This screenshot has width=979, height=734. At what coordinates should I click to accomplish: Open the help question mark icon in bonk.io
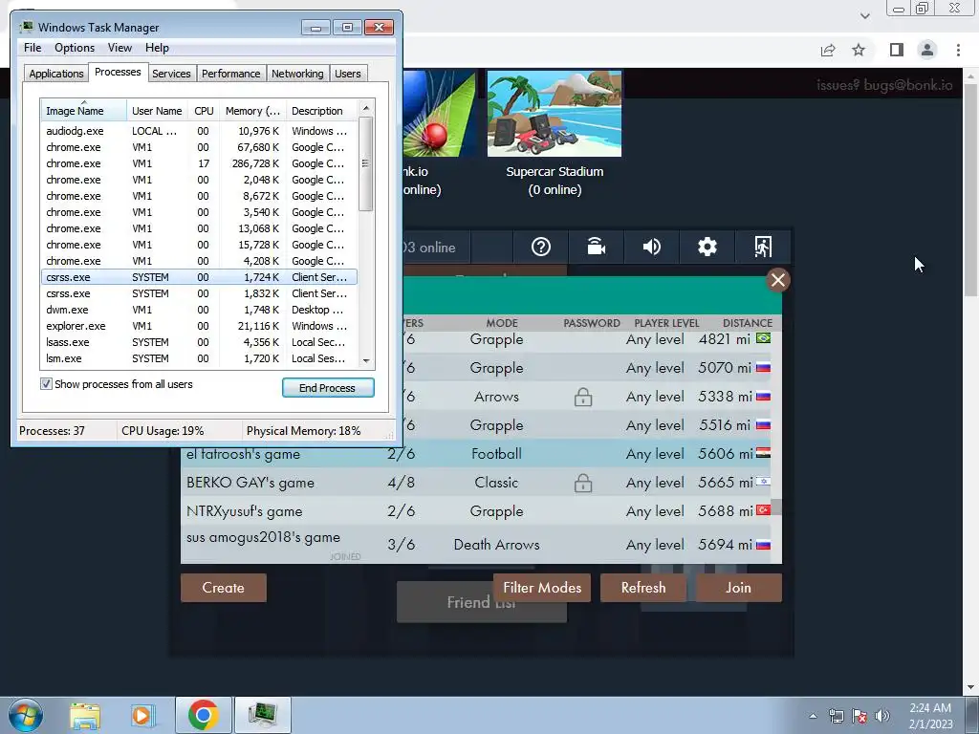click(541, 248)
